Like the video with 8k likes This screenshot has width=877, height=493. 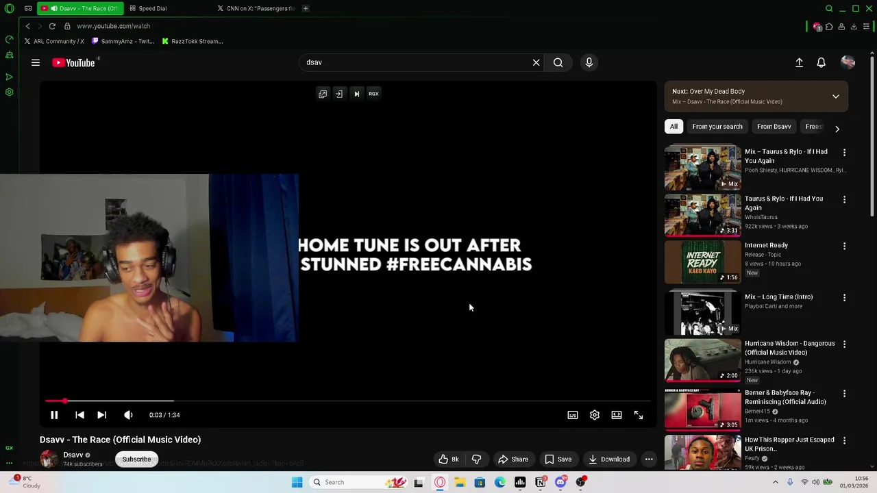[x=449, y=459]
